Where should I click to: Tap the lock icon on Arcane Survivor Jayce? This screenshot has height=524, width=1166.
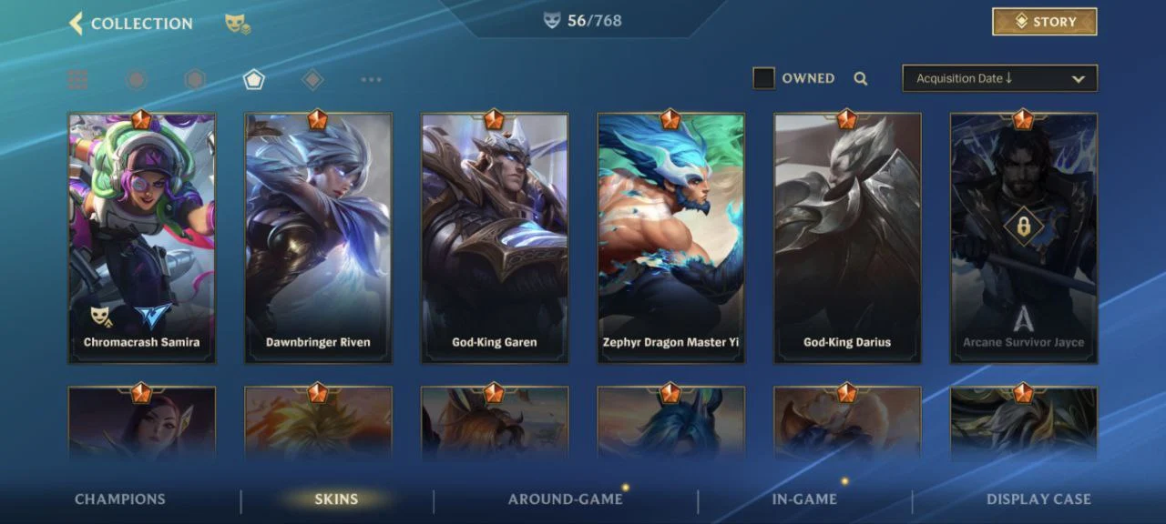click(x=1024, y=227)
